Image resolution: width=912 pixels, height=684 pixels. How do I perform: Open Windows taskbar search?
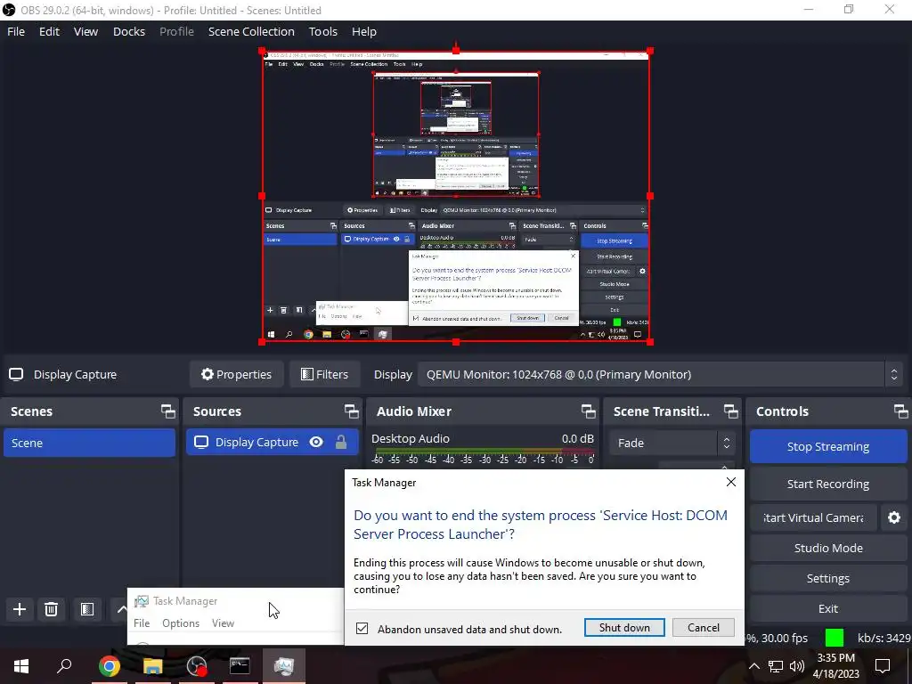pos(64,666)
